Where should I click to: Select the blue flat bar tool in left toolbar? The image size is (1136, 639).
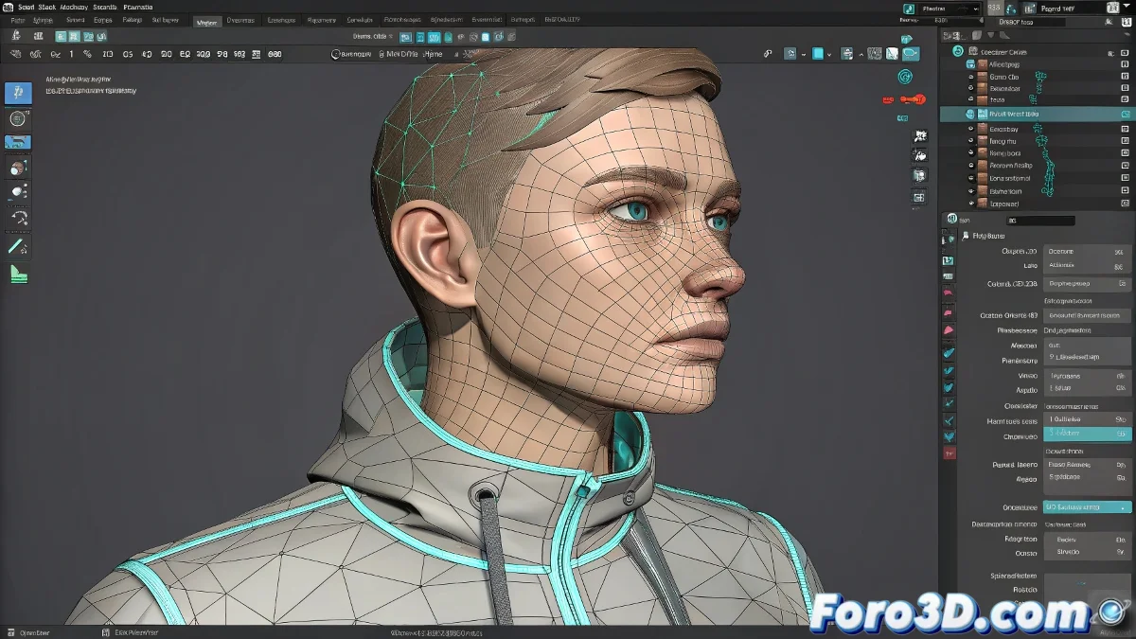click(18, 142)
